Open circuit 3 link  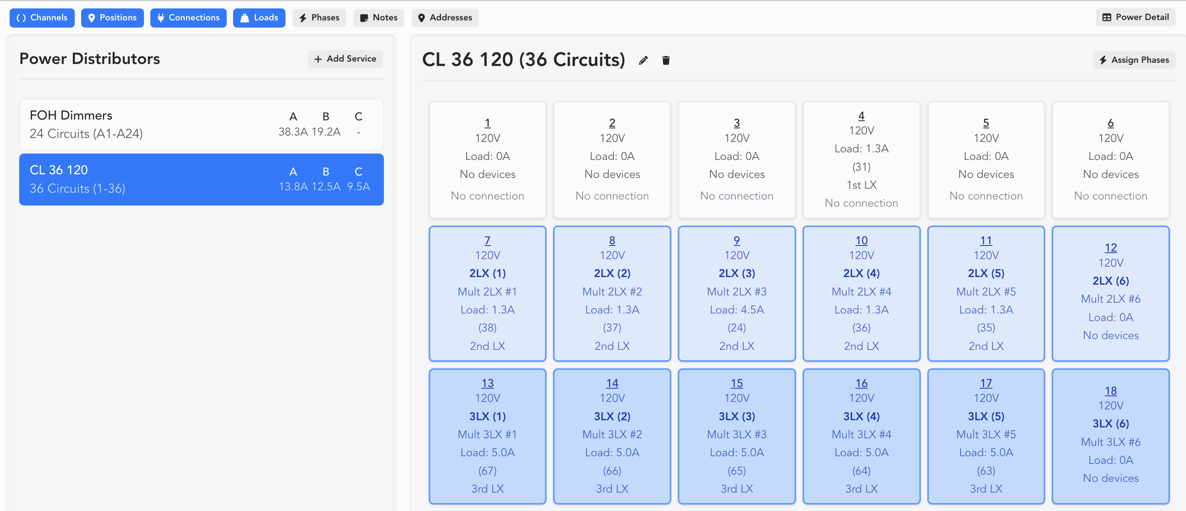737,123
